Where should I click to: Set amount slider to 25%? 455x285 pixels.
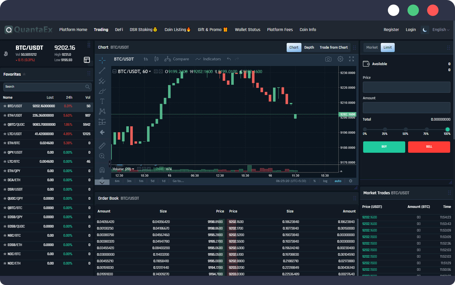click(385, 130)
